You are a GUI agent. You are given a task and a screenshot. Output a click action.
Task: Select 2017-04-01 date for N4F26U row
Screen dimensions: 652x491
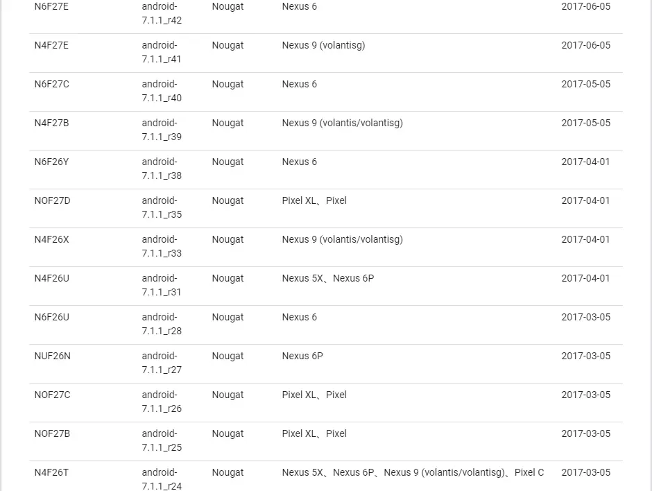click(585, 278)
